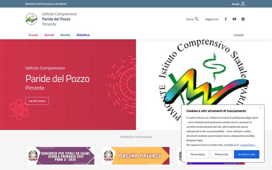Click the Cerca search label
272x170 pixels.
click(x=189, y=19)
